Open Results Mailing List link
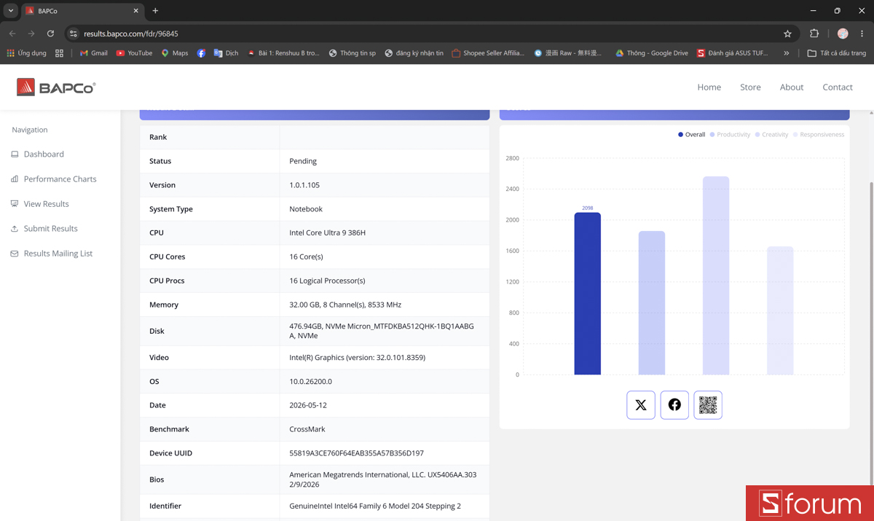This screenshot has width=874, height=521. [x=58, y=254]
